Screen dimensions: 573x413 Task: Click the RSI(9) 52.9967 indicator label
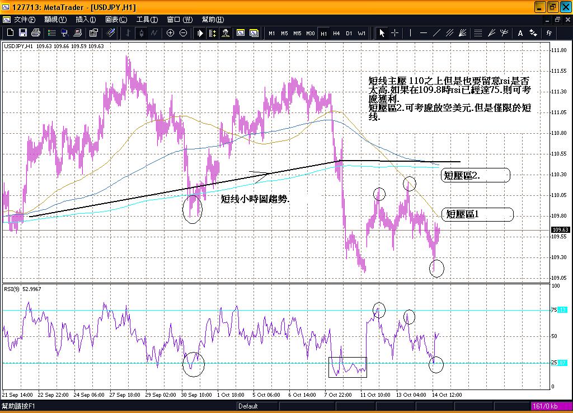(22, 289)
